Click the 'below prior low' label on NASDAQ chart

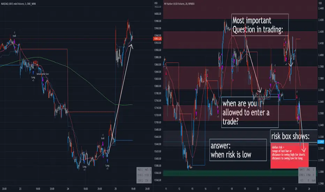[x=43, y=74]
